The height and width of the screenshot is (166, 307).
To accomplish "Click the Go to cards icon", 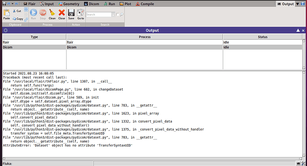I will (x=81, y=14).
